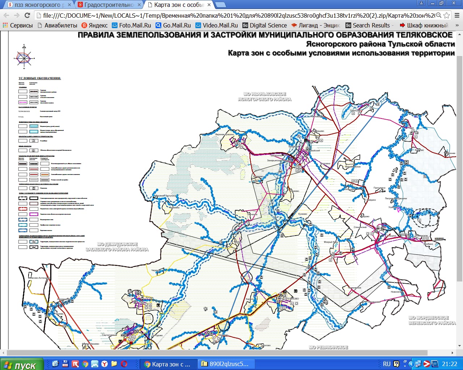This screenshot has width=463, height=370.
Task: Open the Chrome hamburger menu
Action: 457,15
